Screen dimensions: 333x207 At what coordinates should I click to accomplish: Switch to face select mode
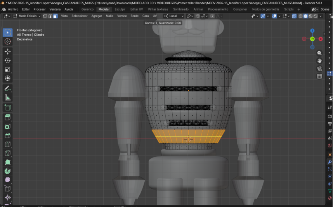coord(55,16)
